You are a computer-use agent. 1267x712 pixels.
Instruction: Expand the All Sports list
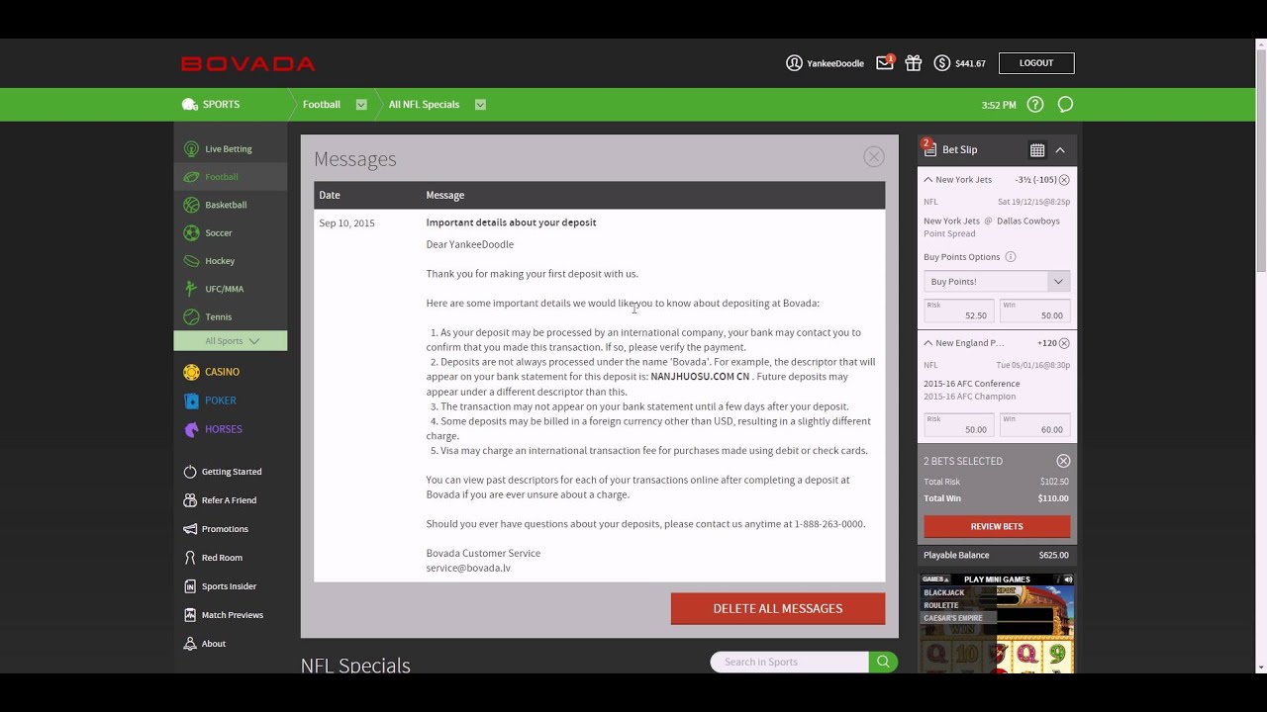[231, 341]
